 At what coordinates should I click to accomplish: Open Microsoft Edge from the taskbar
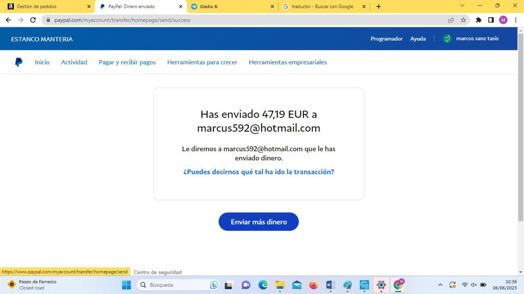(x=263, y=285)
